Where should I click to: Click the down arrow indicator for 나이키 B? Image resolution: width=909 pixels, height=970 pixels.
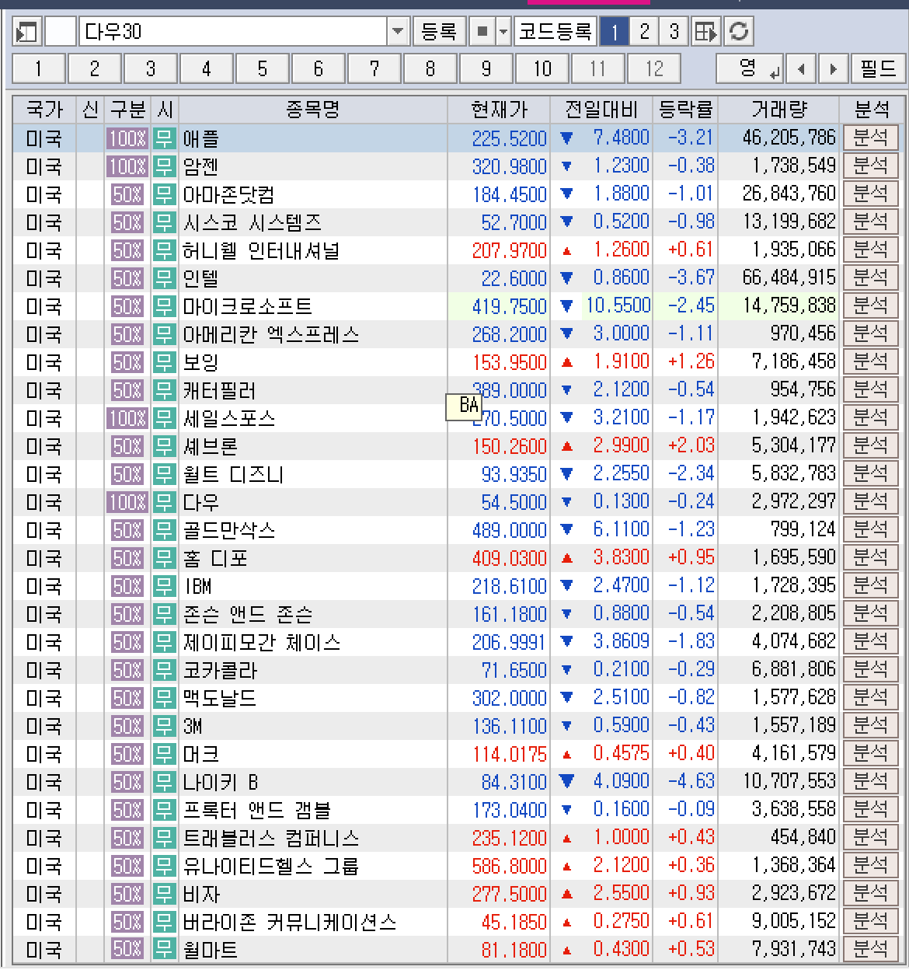(x=566, y=782)
